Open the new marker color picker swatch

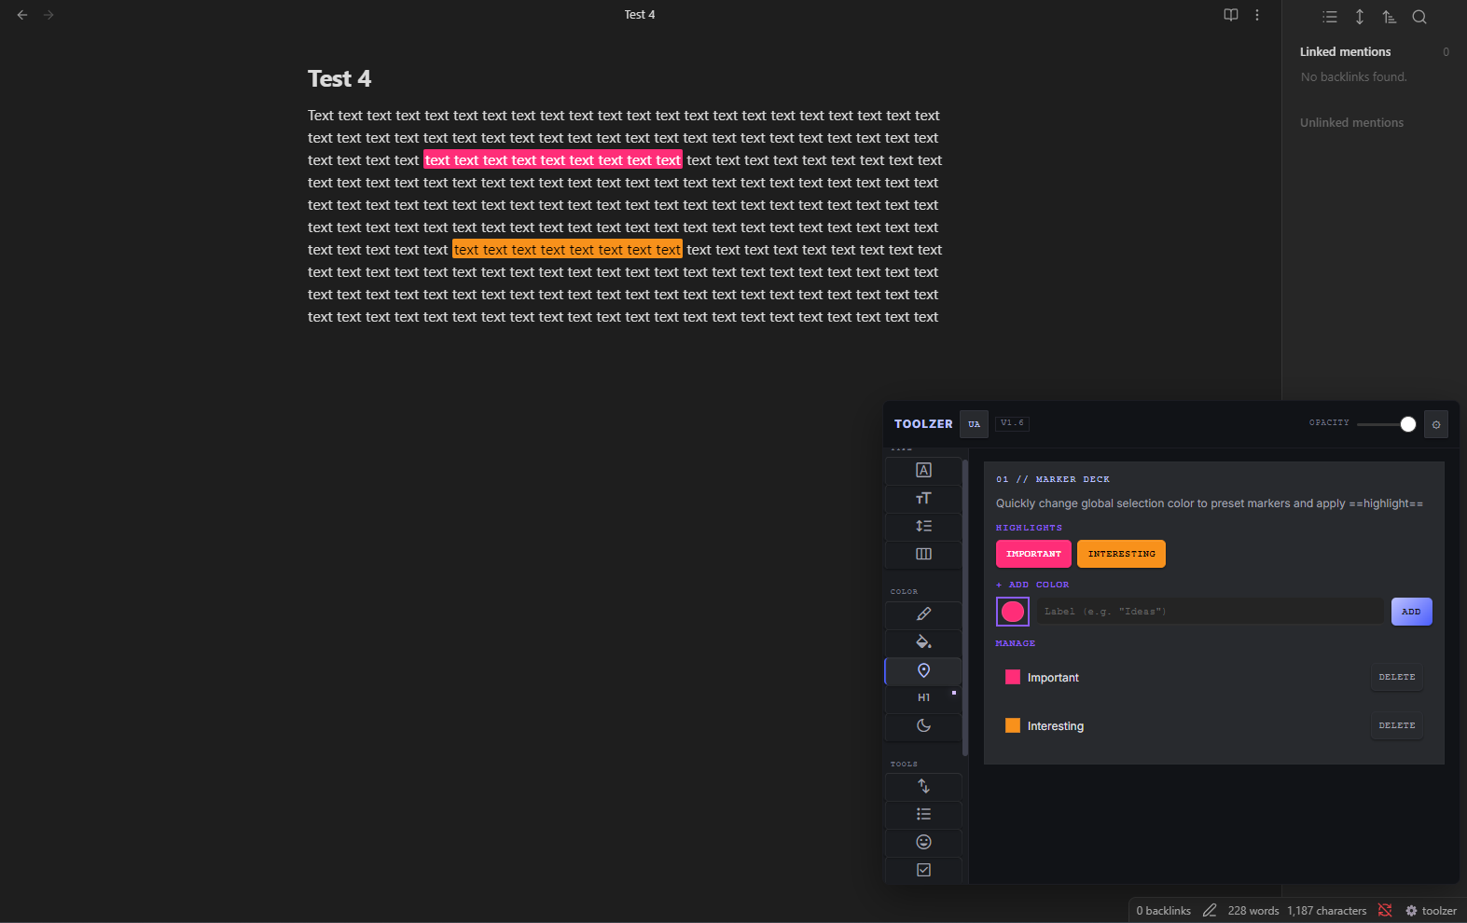[1013, 612]
